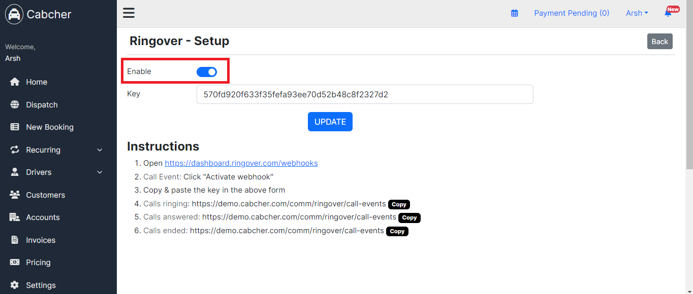The width and height of the screenshot is (693, 294).
Task: Open the dashboard.ringover.com webhooks link
Action: point(241,163)
